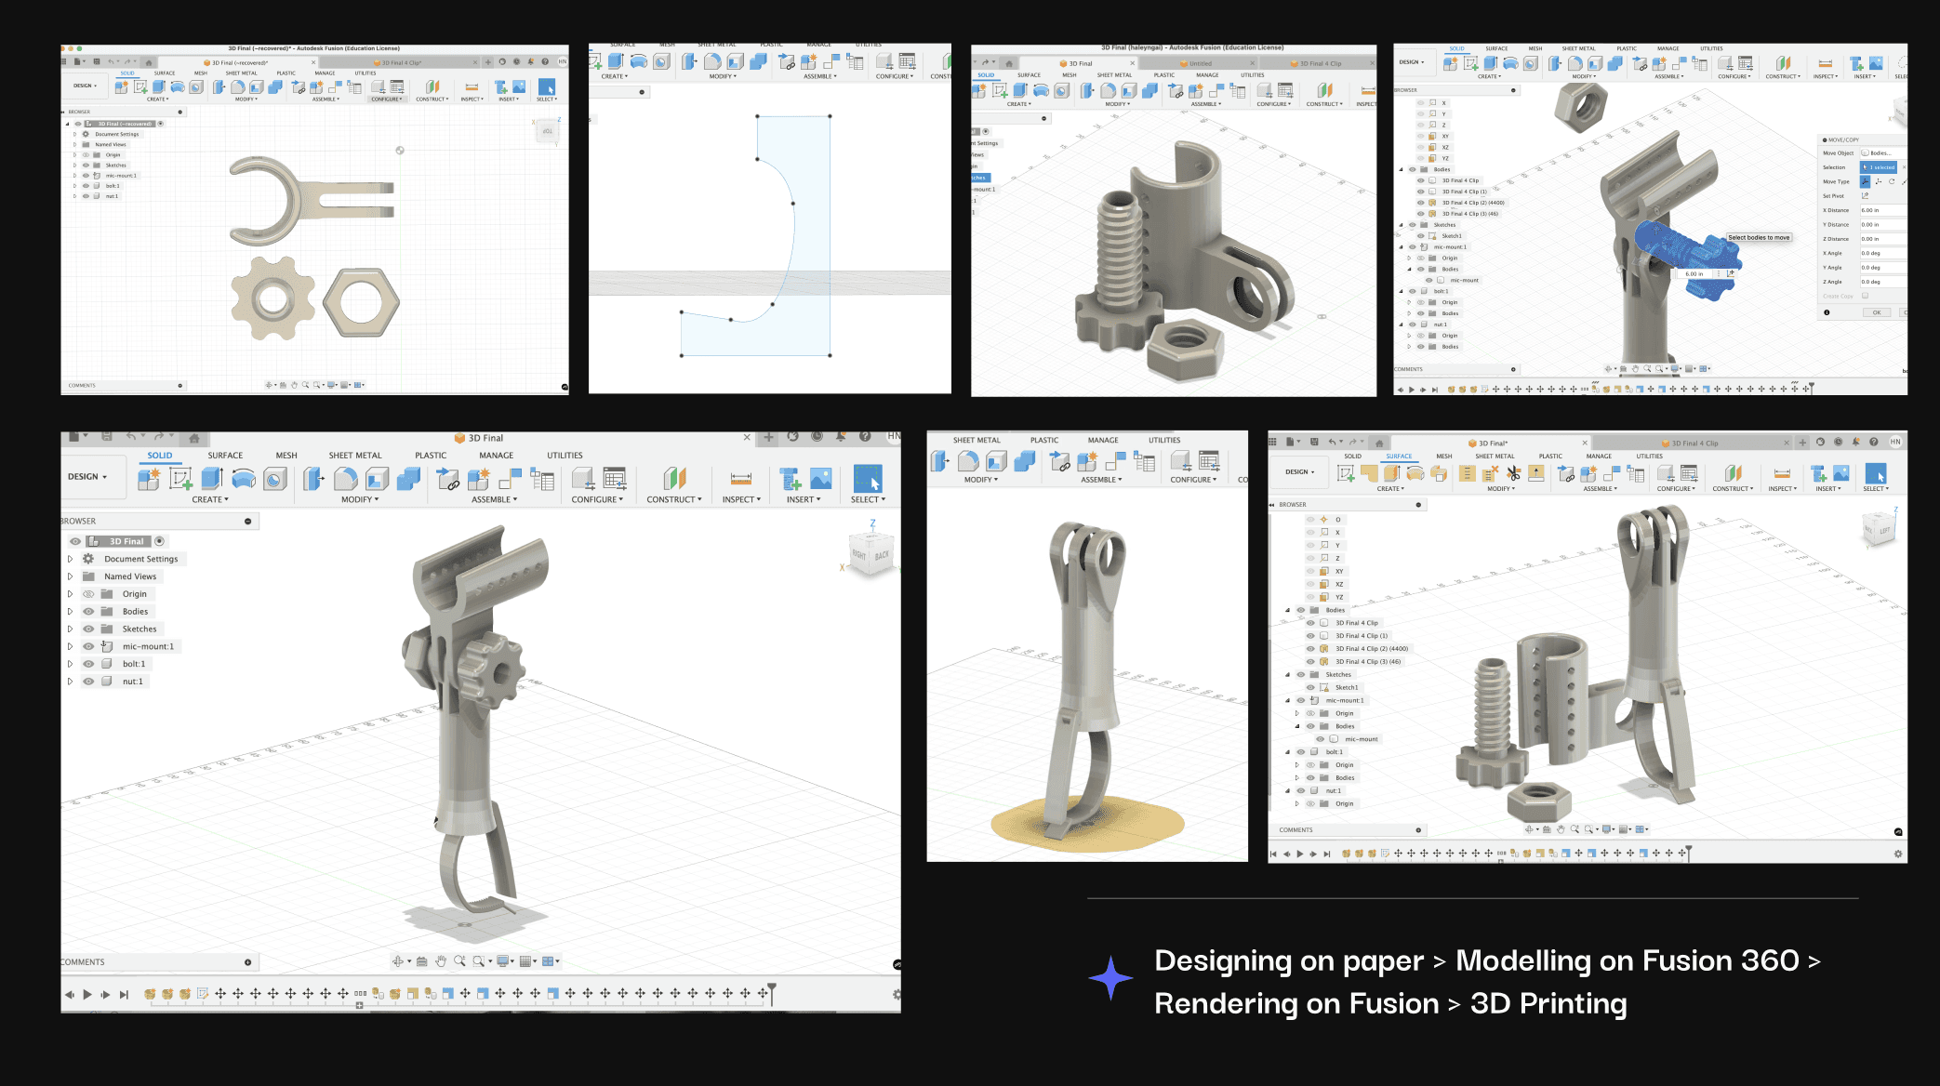Expand Sketches folder arrow in largest browser panel
Viewport: 1940px width, 1086px height.
pyautogui.click(x=70, y=629)
